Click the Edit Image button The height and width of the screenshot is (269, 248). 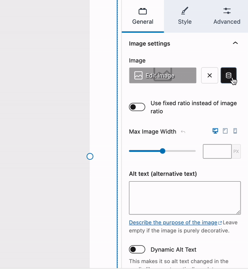coord(163,75)
